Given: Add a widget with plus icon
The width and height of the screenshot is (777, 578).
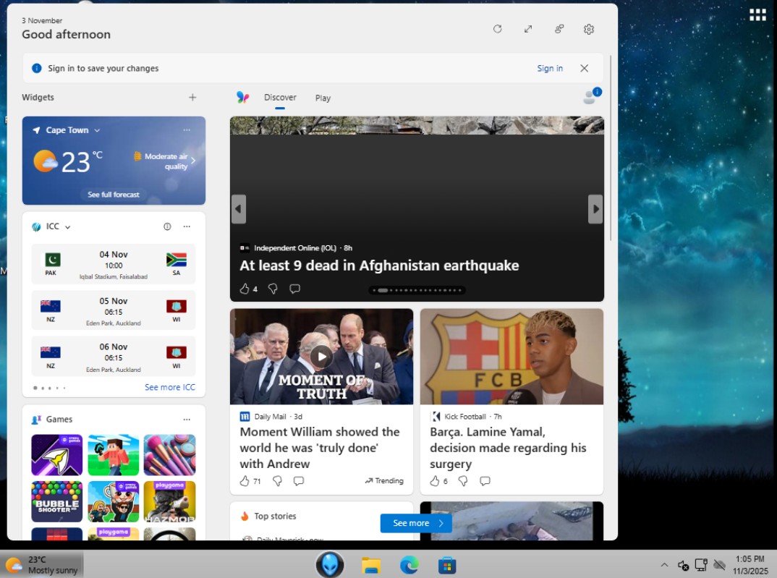Looking at the screenshot, I should [x=192, y=98].
